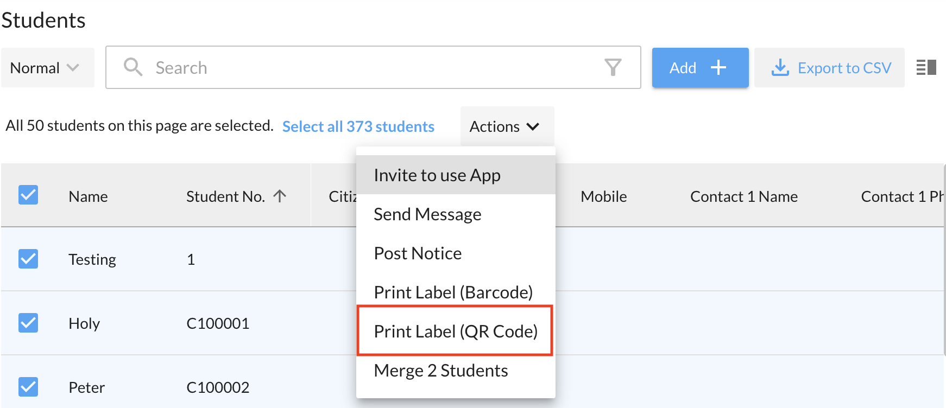
Task: Toggle the checkbox for Peter
Action: [x=28, y=387]
